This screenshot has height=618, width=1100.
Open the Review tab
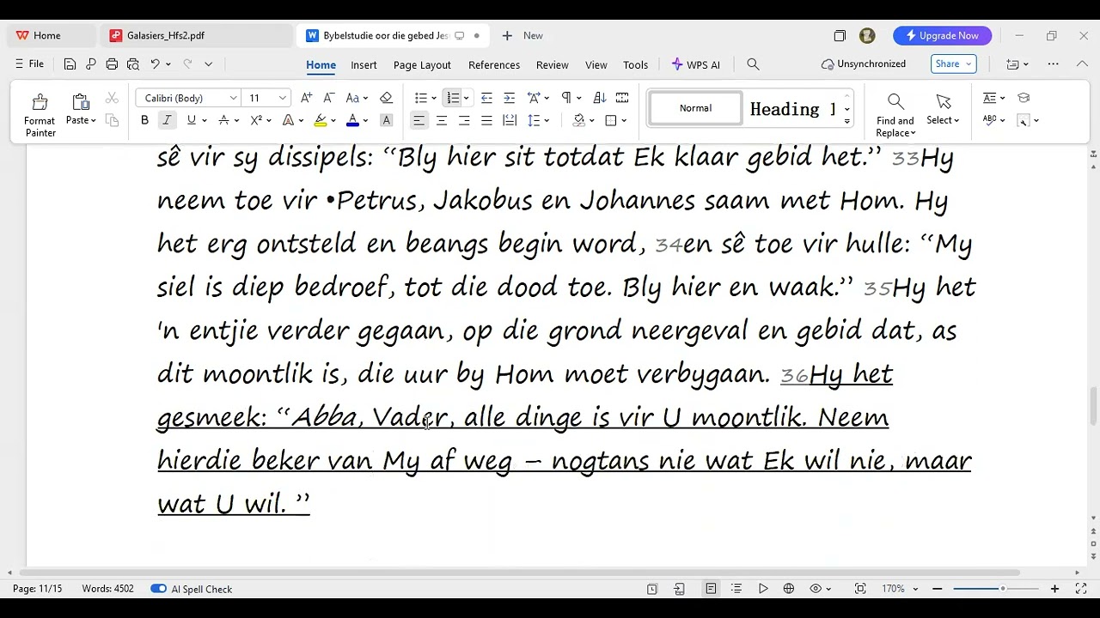pos(552,64)
